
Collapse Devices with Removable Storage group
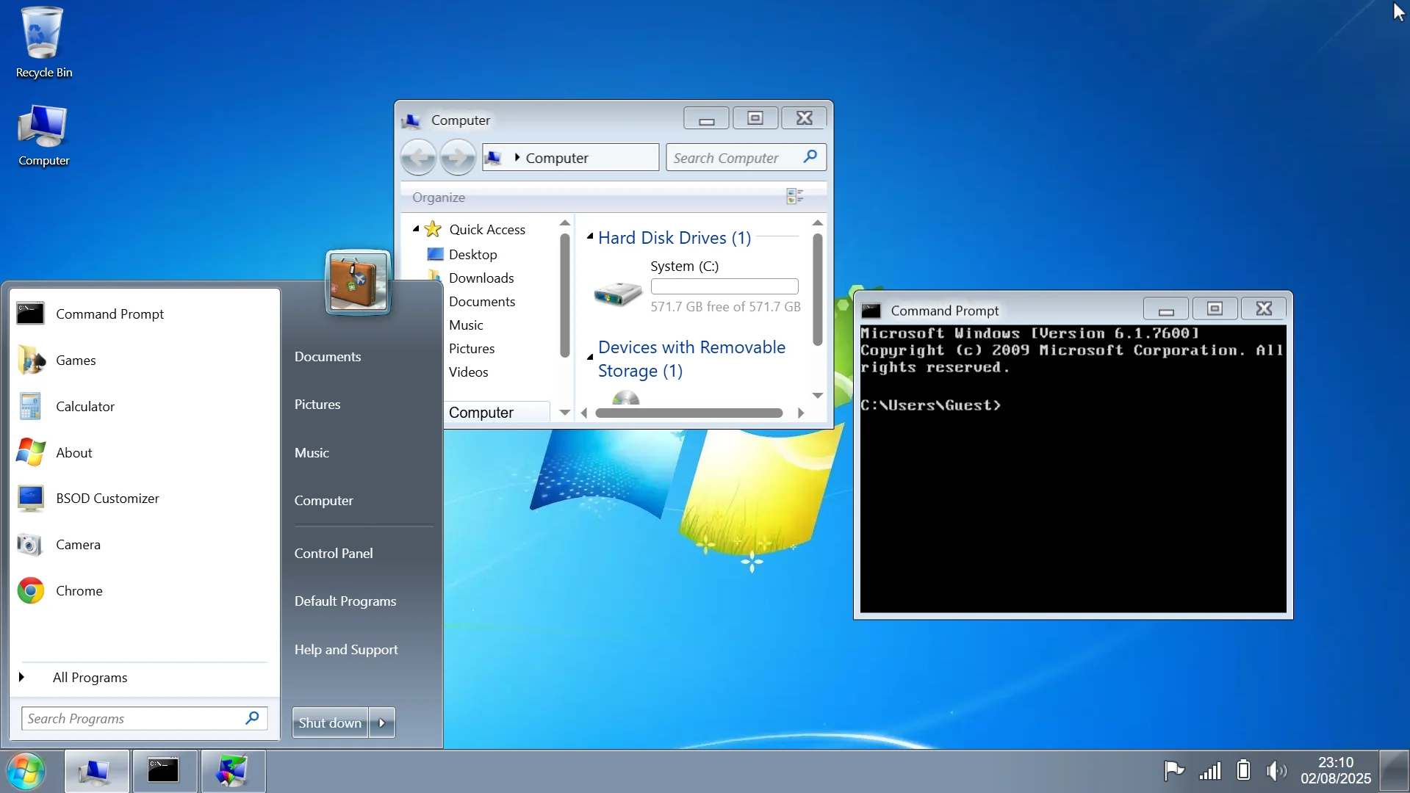coord(590,358)
